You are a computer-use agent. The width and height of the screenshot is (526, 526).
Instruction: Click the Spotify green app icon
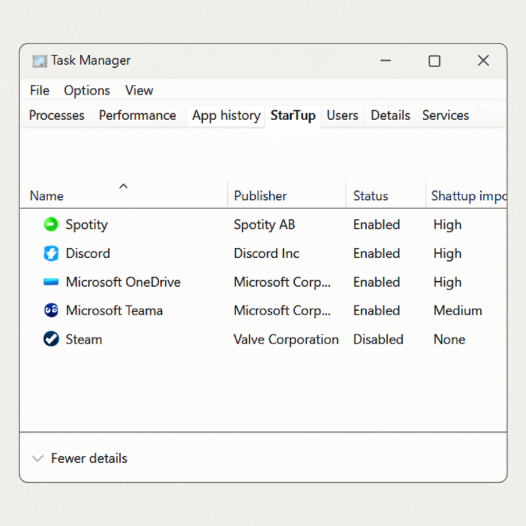coord(51,224)
